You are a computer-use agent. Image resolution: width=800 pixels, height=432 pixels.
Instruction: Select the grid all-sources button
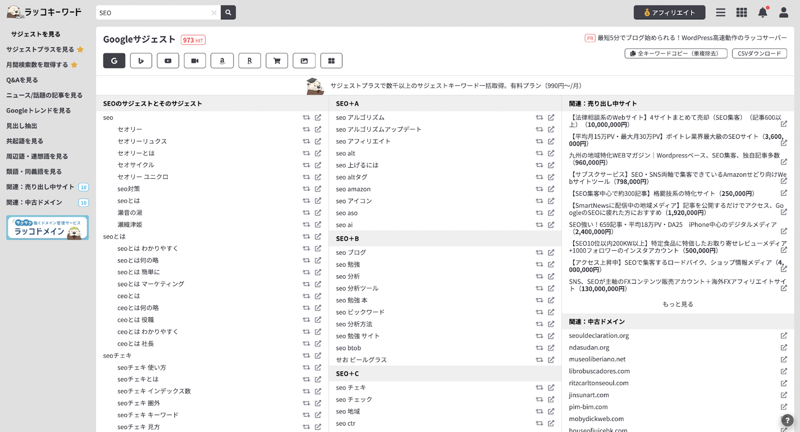(331, 60)
